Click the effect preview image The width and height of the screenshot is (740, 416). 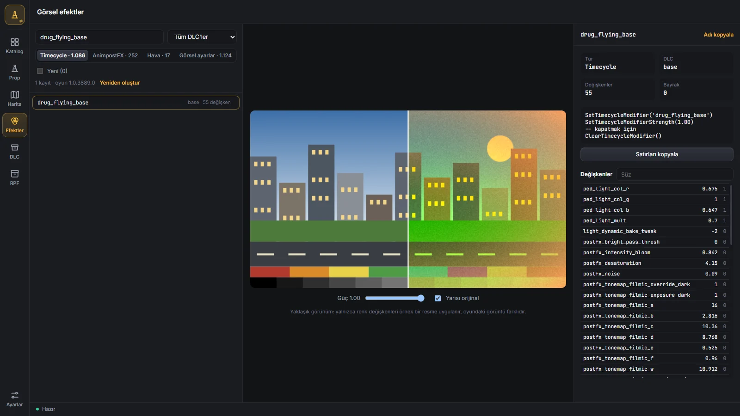[408, 199]
